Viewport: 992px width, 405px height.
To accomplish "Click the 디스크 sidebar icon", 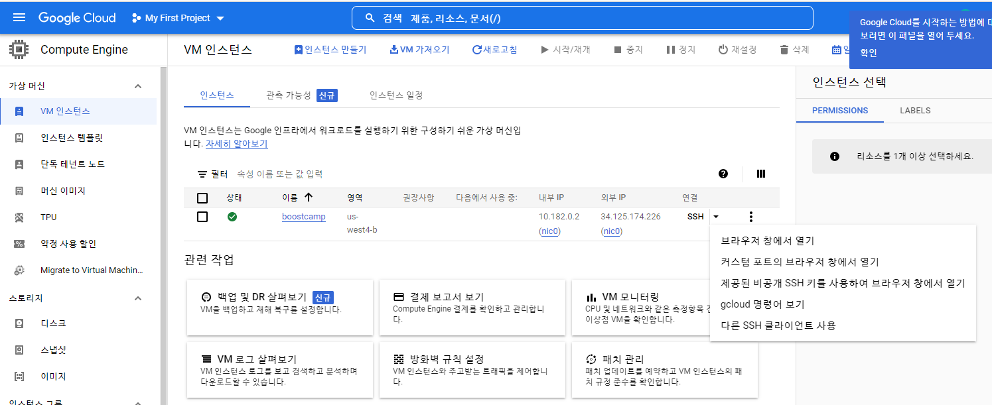I will 19,323.
